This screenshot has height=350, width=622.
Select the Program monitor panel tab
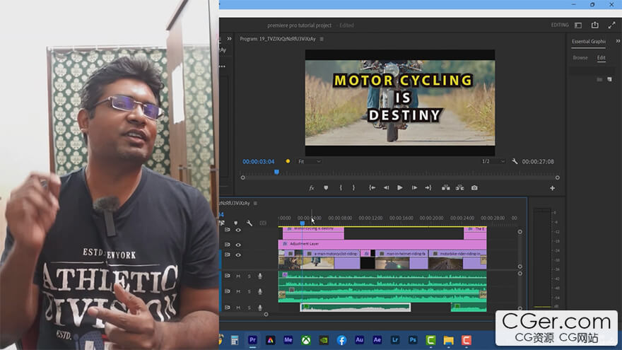[x=277, y=39]
